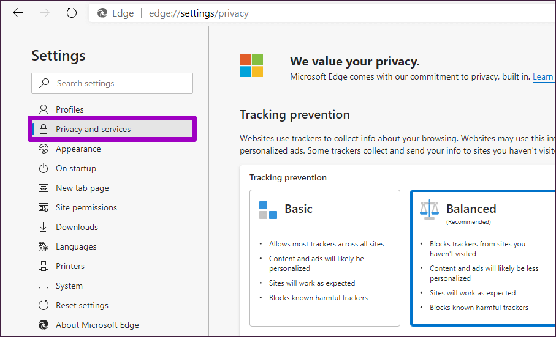Open About Microsoft Edge page
This screenshot has height=337, width=556.
(x=97, y=325)
